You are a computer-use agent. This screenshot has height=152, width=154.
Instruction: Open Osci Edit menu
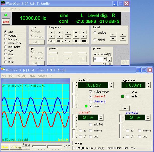click(11, 76)
